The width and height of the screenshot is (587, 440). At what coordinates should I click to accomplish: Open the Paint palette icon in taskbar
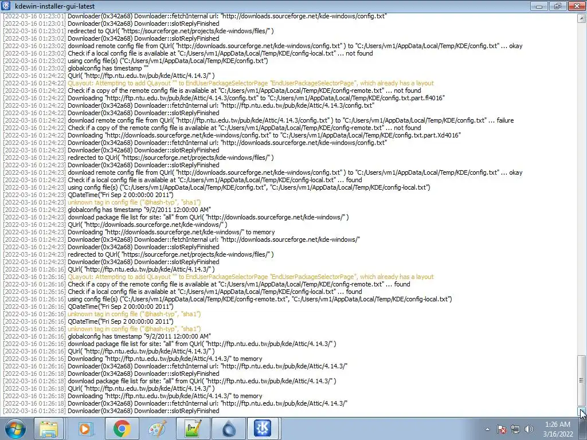tap(157, 429)
